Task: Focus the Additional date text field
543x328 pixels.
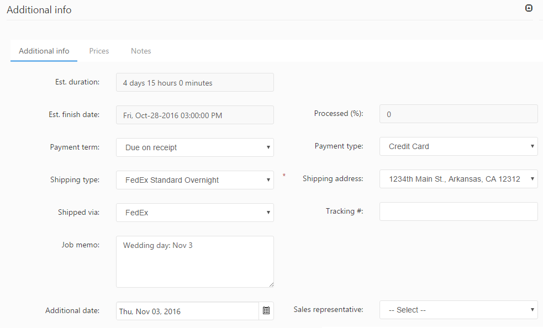Action: pos(187,311)
